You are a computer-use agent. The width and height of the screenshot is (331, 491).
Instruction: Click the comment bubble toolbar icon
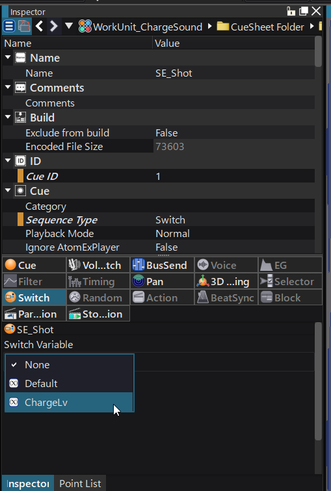click(24, 26)
